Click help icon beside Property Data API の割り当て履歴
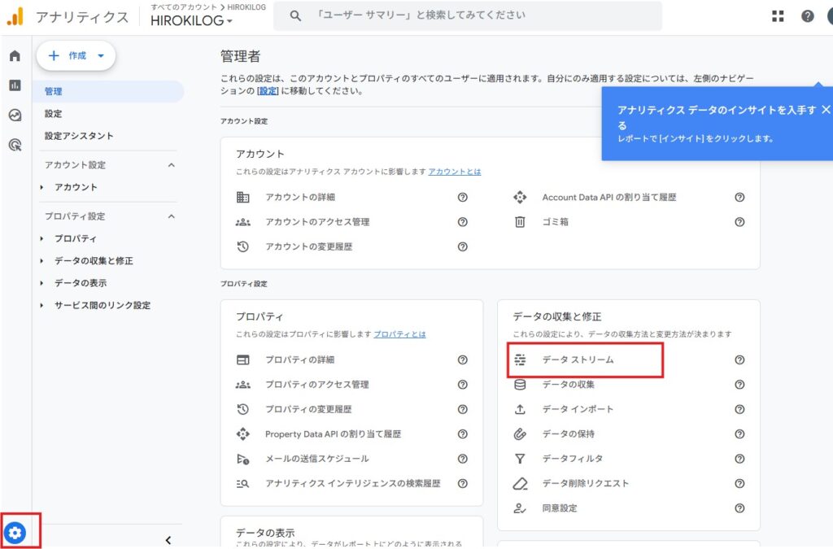Viewport: 833px width, 549px height. tap(463, 434)
